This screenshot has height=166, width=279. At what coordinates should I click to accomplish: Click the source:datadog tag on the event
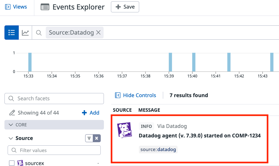pyautogui.click(x=158, y=149)
